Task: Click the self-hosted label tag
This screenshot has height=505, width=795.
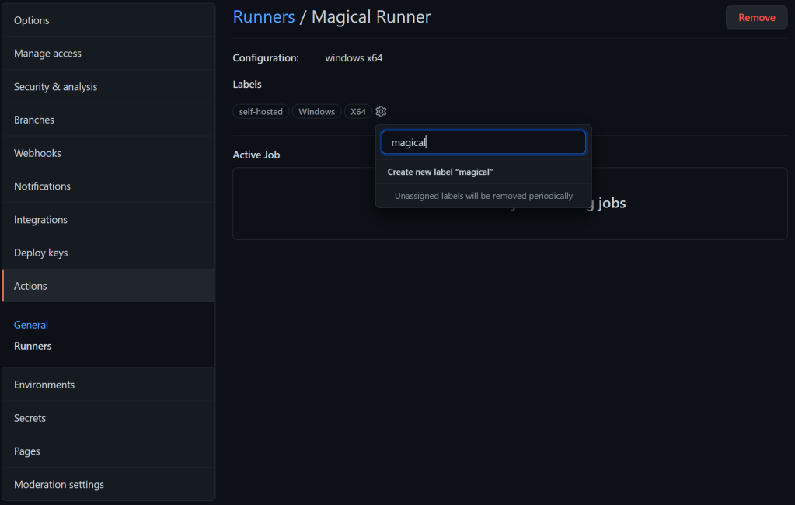Action: pyautogui.click(x=260, y=112)
